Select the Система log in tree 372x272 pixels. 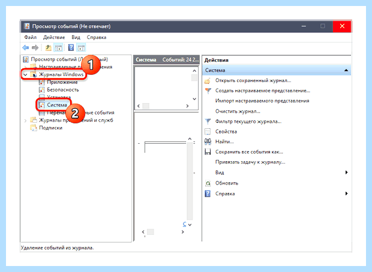[57, 105]
